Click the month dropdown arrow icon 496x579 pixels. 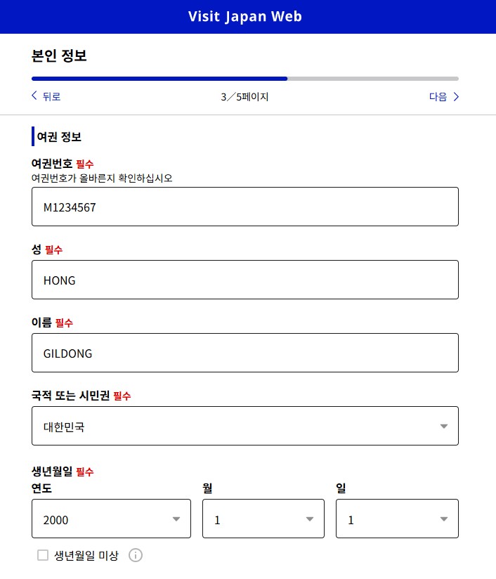[x=310, y=519]
